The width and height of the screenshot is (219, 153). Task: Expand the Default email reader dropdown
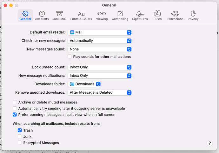[99, 32]
